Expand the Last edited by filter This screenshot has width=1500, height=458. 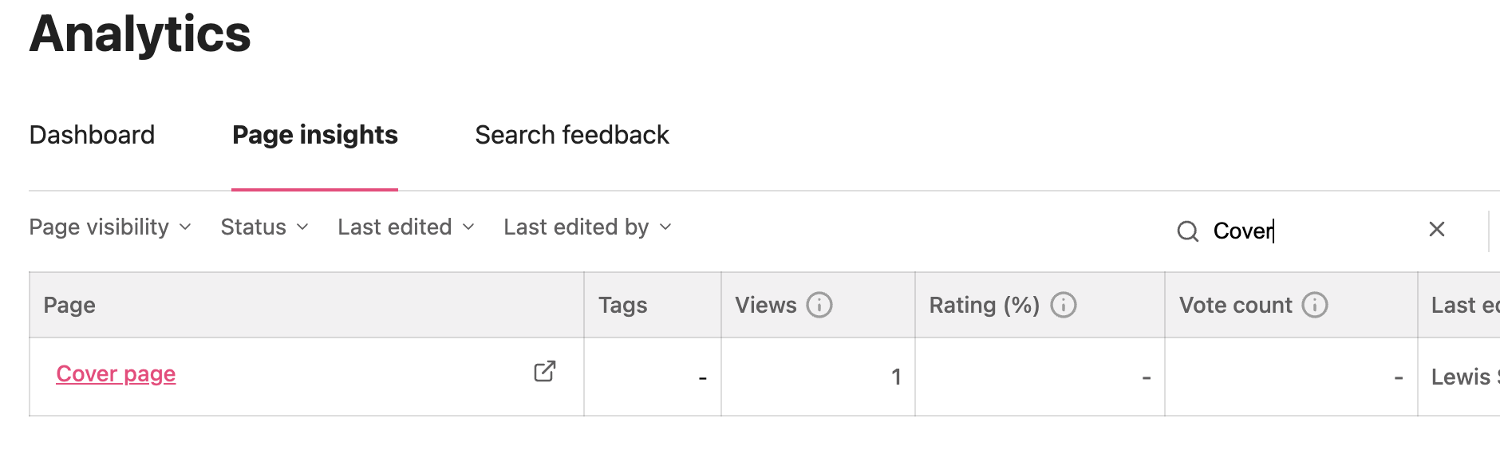tap(588, 227)
